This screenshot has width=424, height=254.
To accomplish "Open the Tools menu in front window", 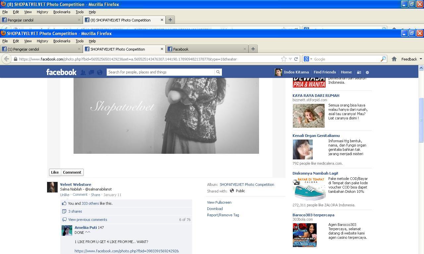I will (79, 41).
